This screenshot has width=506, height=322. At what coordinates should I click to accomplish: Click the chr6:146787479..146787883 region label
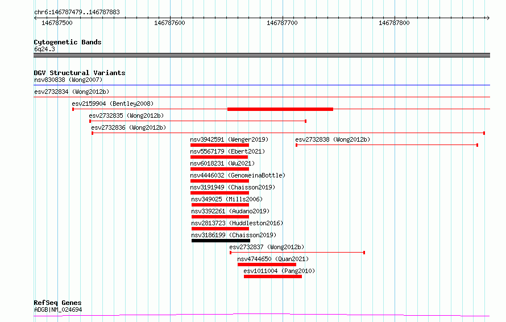tap(77, 12)
